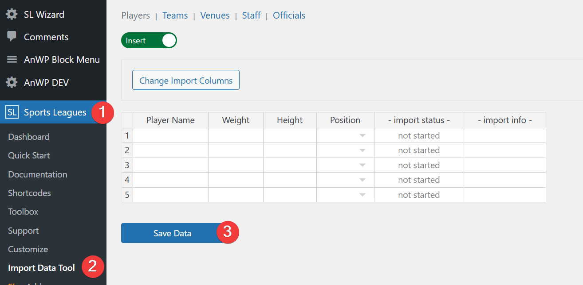Click the Change Import Columns button
Screen dimensions: 583x285
click(186, 80)
